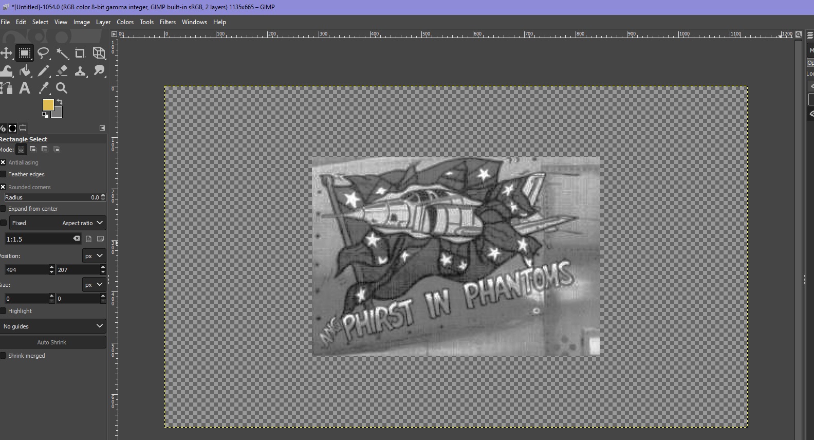This screenshot has height=440, width=814.
Task: Select the Clone stamp tool
Action: (80, 71)
